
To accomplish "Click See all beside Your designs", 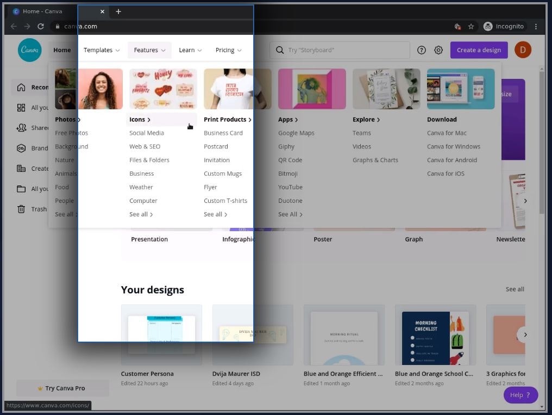I will point(515,289).
